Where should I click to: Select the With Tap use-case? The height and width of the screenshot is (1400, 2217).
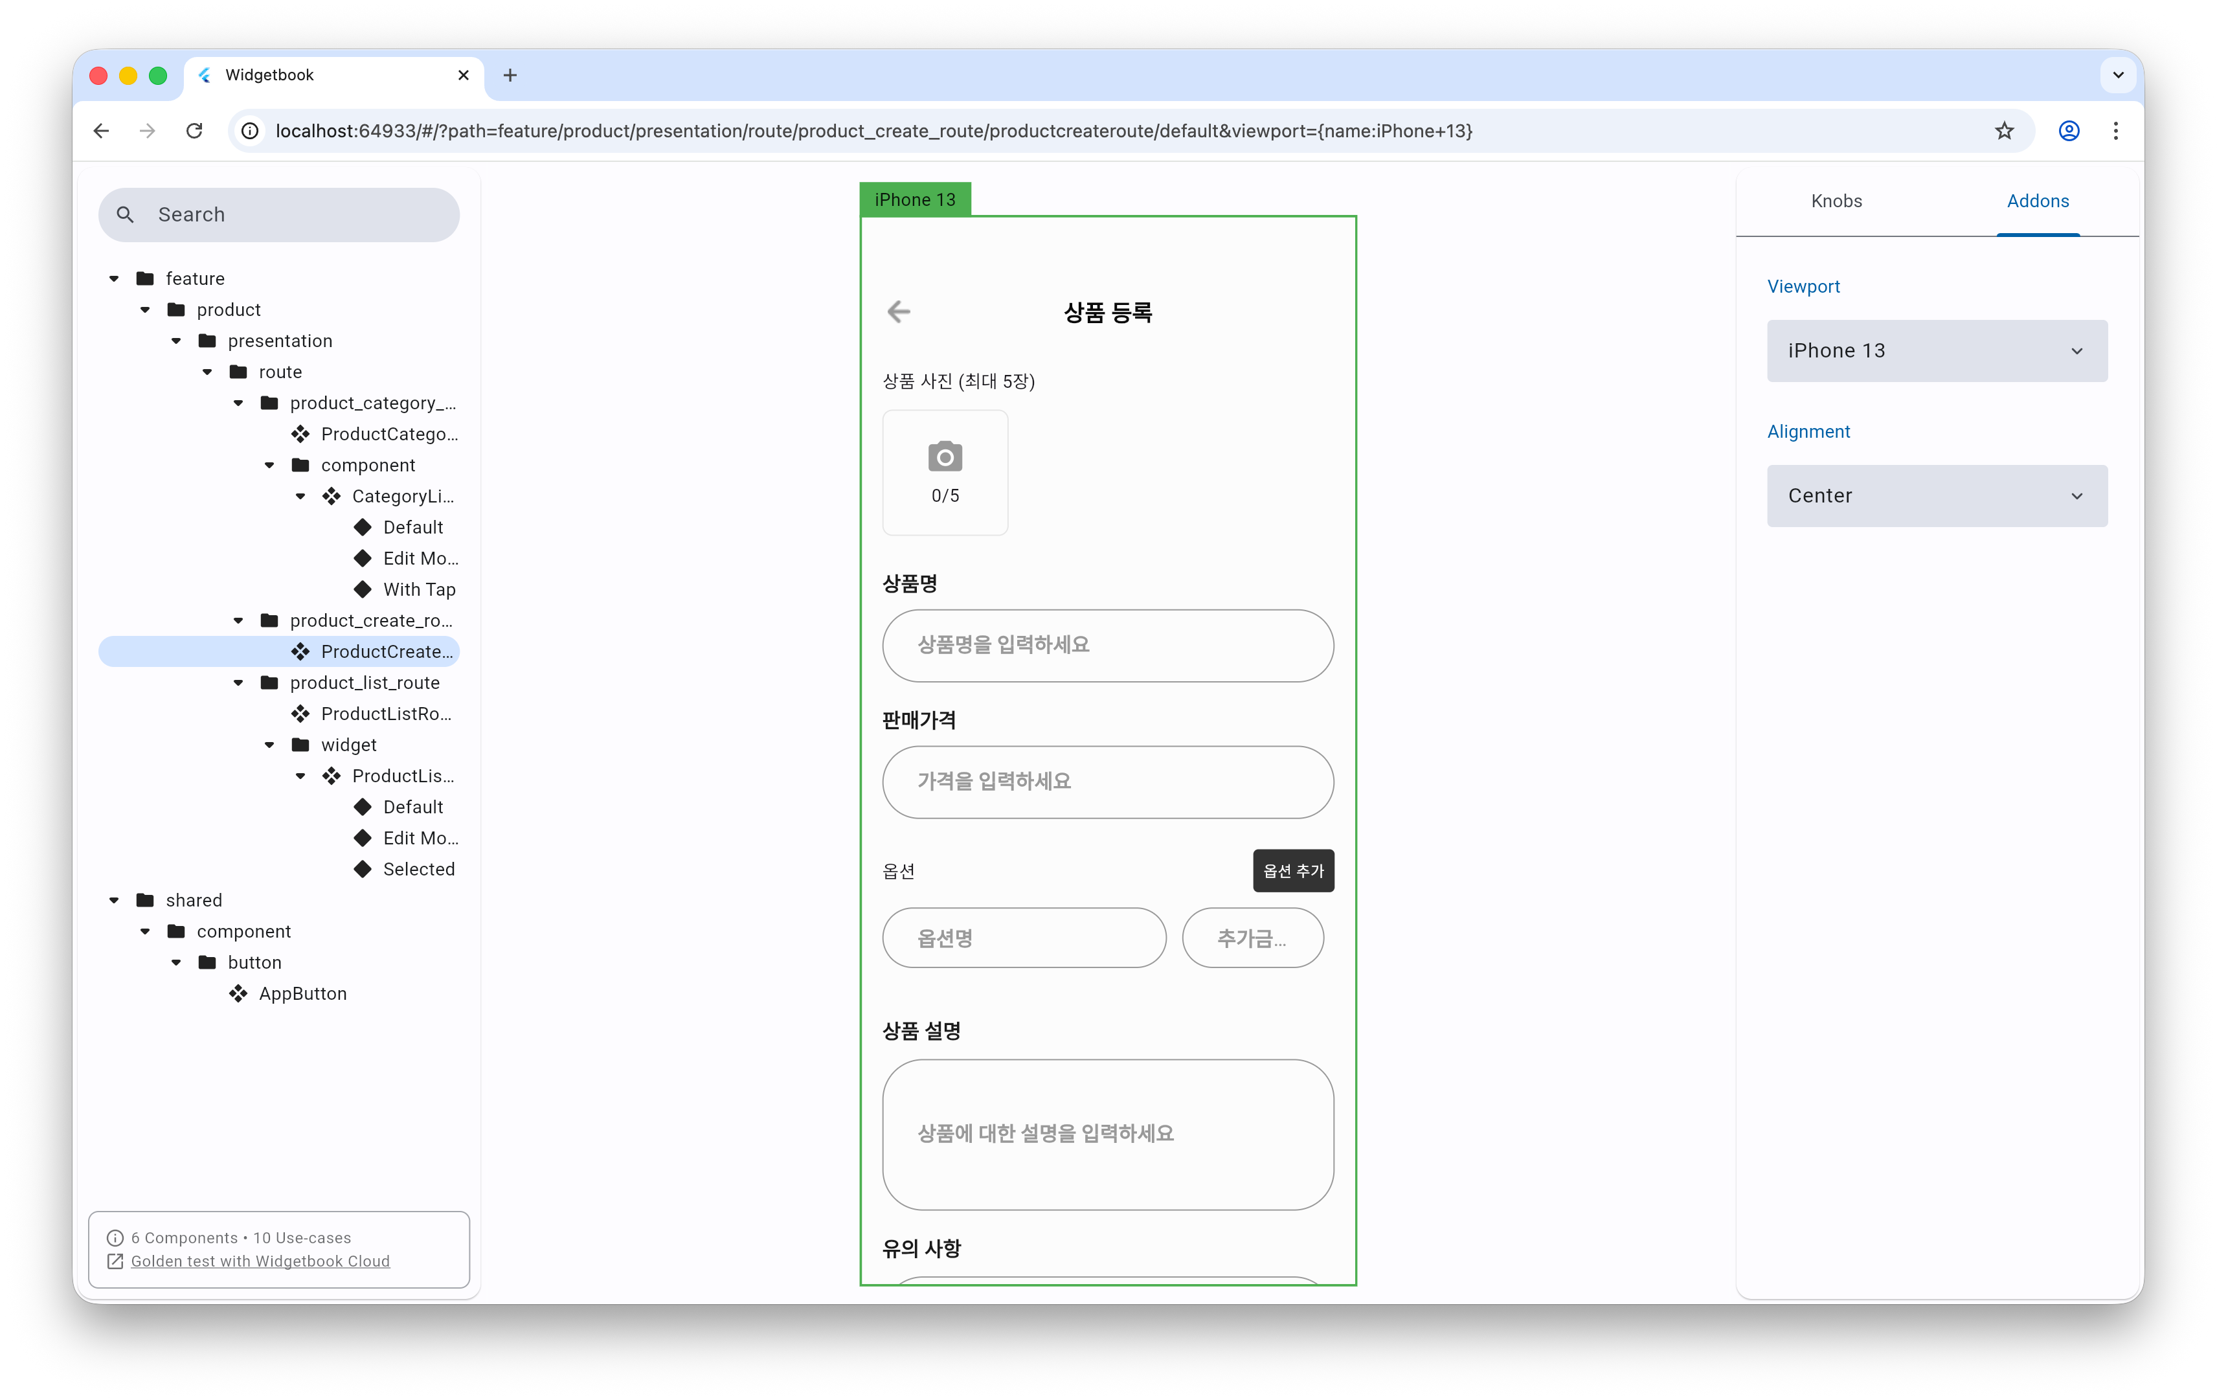tap(419, 589)
